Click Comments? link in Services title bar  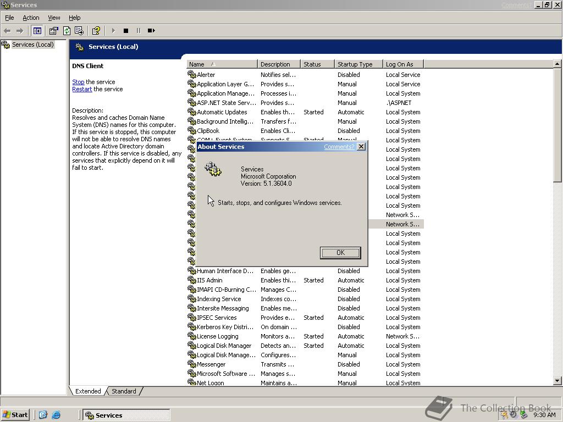click(517, 5)
